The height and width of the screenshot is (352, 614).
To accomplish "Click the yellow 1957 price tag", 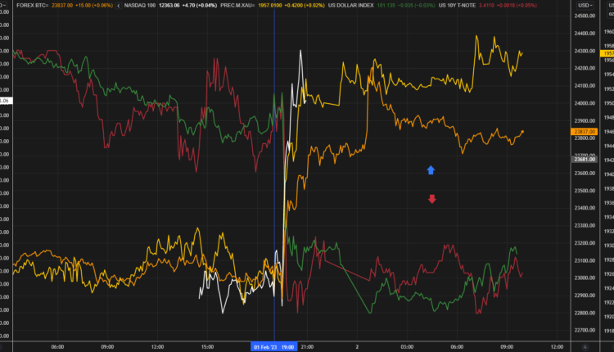I will [x=607, y=52].
